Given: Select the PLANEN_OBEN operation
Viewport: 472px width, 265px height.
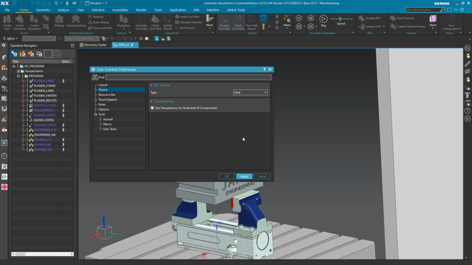Looking at the screenshot, I should click(x=43, y=81).
